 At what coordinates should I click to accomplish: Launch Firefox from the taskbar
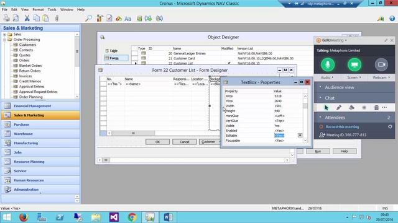point(24,217)
